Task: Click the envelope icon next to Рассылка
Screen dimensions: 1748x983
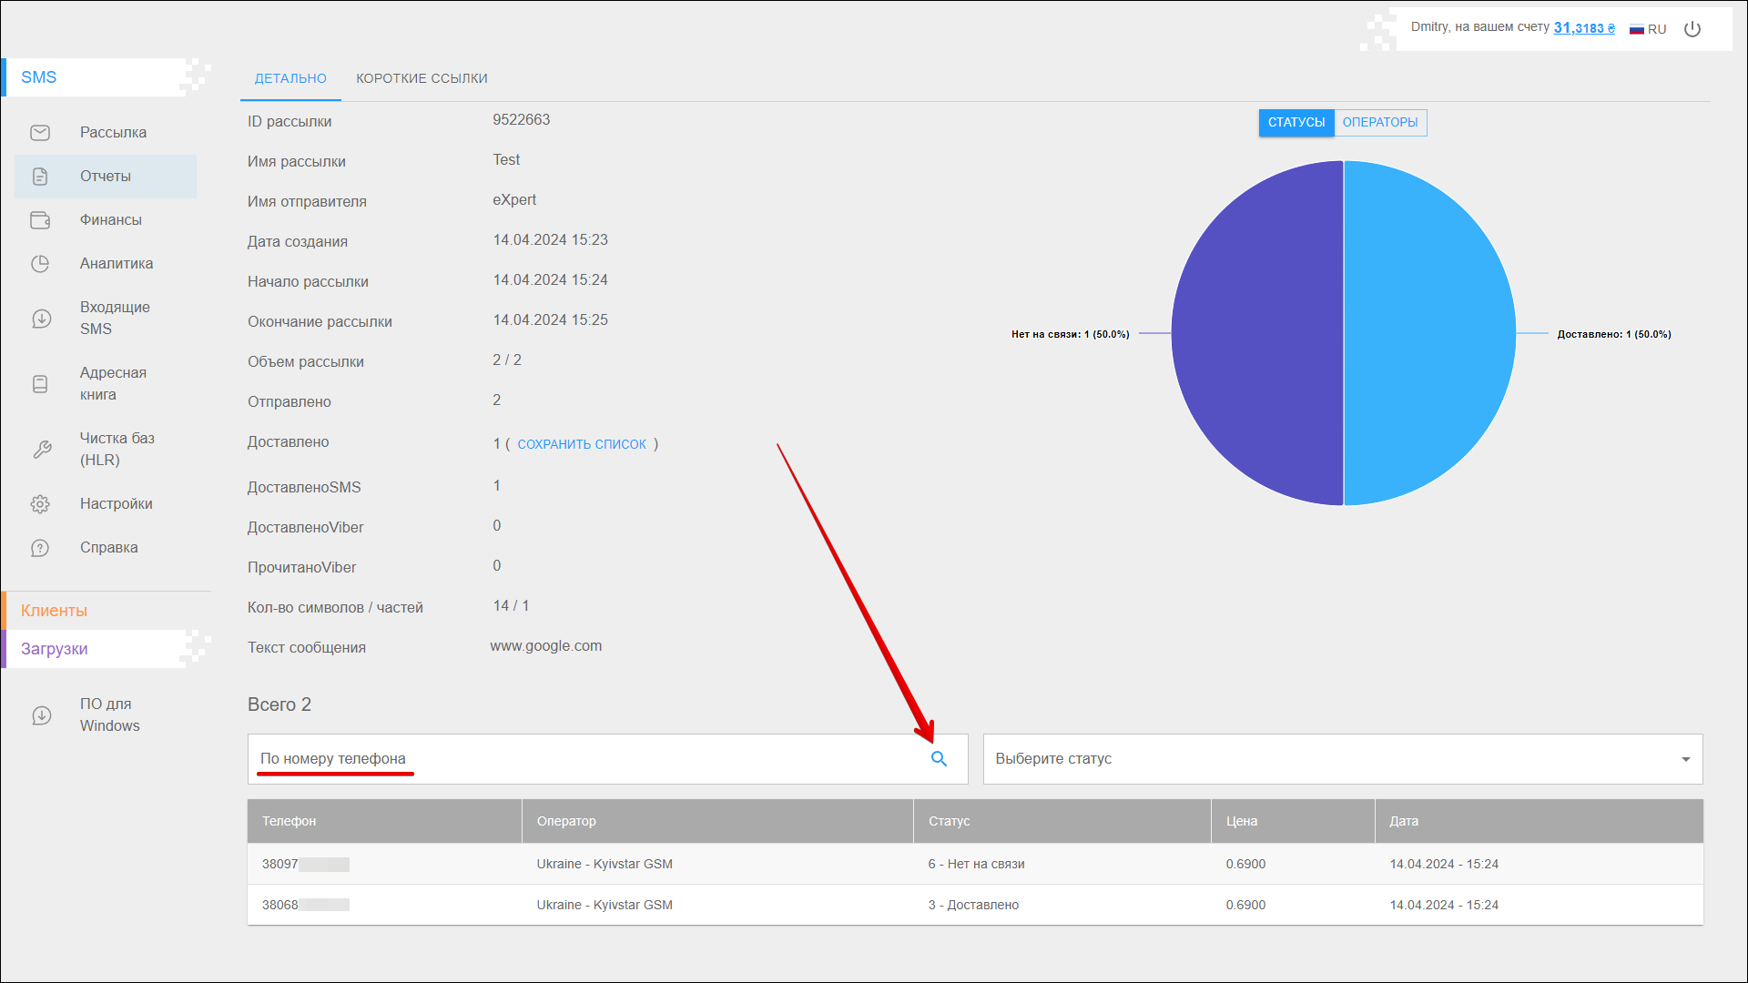Action: coord(40,133)
